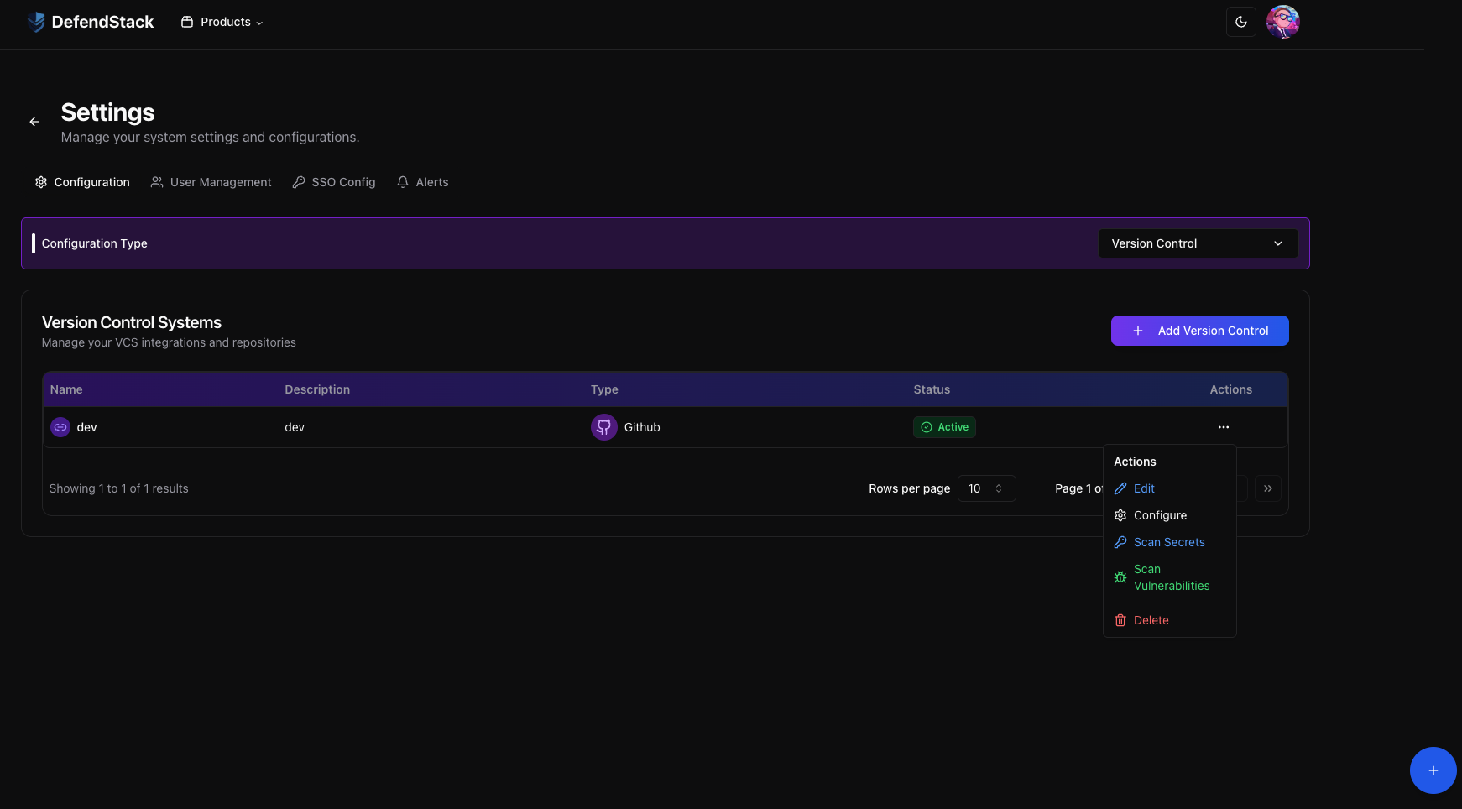
Task: Choose Configure in the Actions menu
Action: [1161, 514]
